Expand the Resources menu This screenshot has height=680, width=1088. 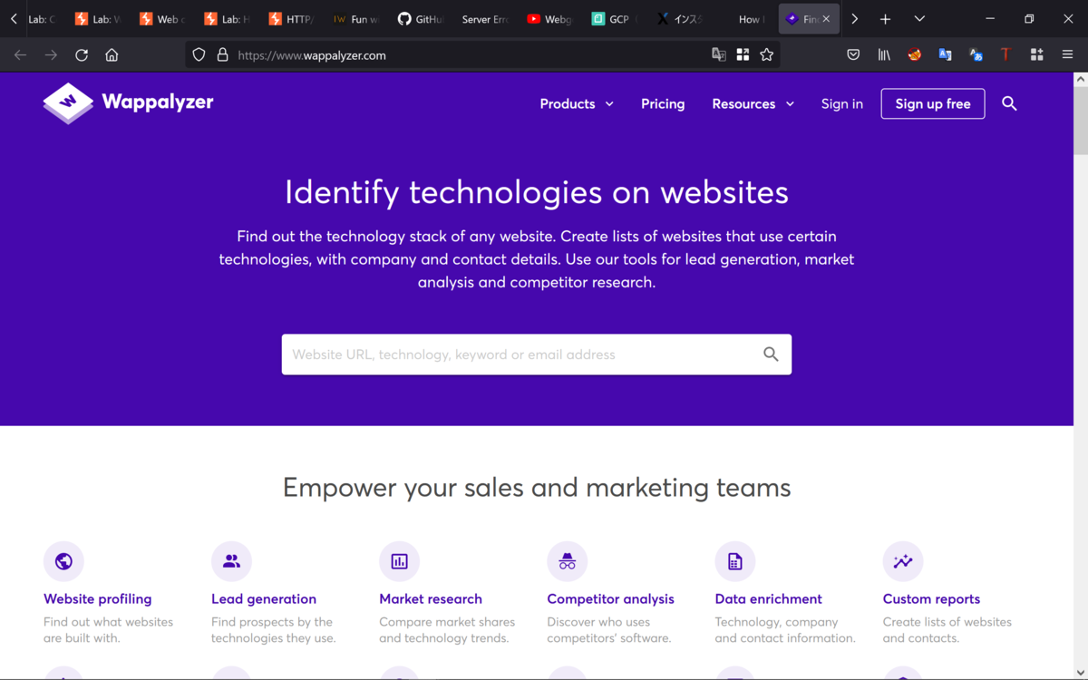(753, 104)
